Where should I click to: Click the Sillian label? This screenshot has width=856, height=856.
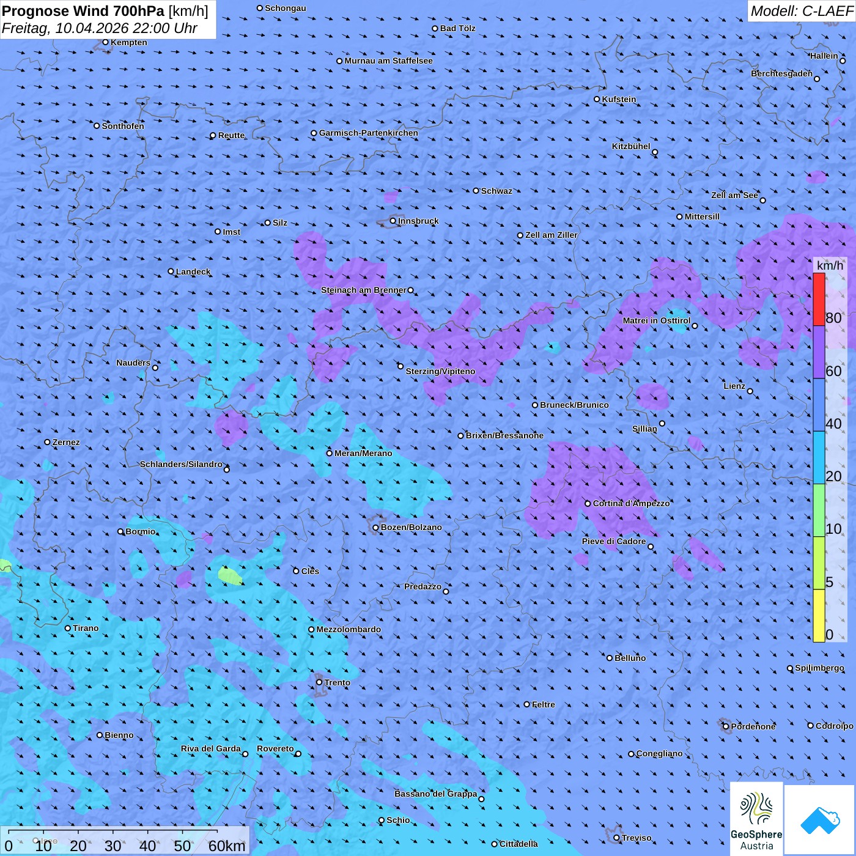(x=644, y=429)
